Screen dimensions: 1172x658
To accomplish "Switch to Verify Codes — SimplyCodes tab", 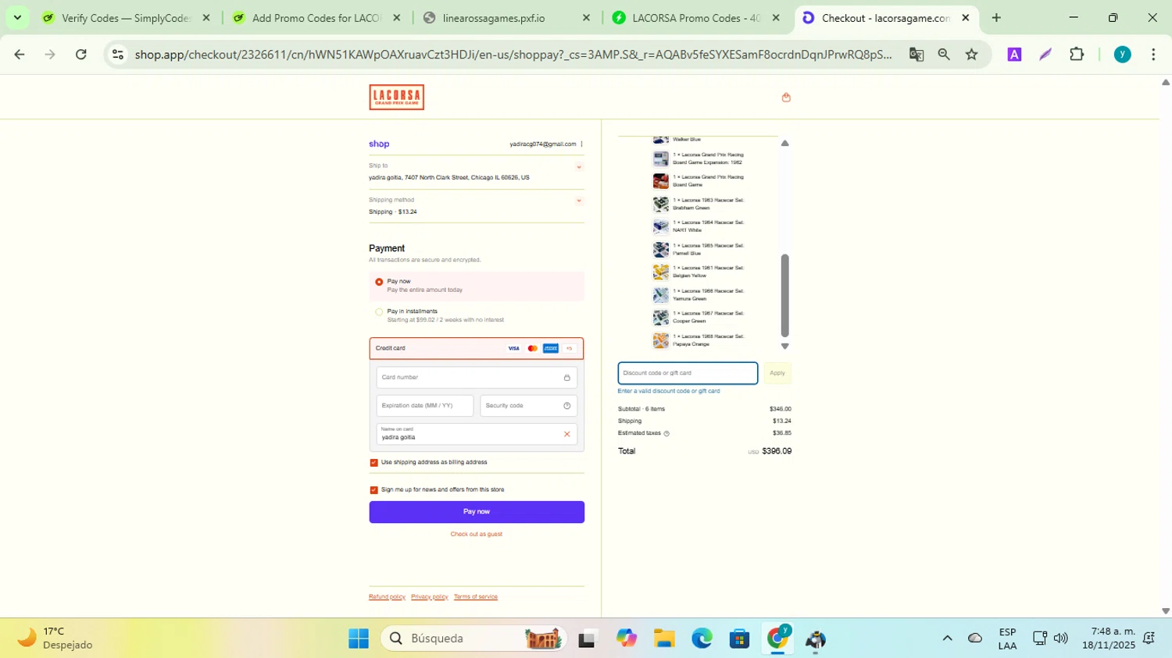I will click(x=127, y=17).
